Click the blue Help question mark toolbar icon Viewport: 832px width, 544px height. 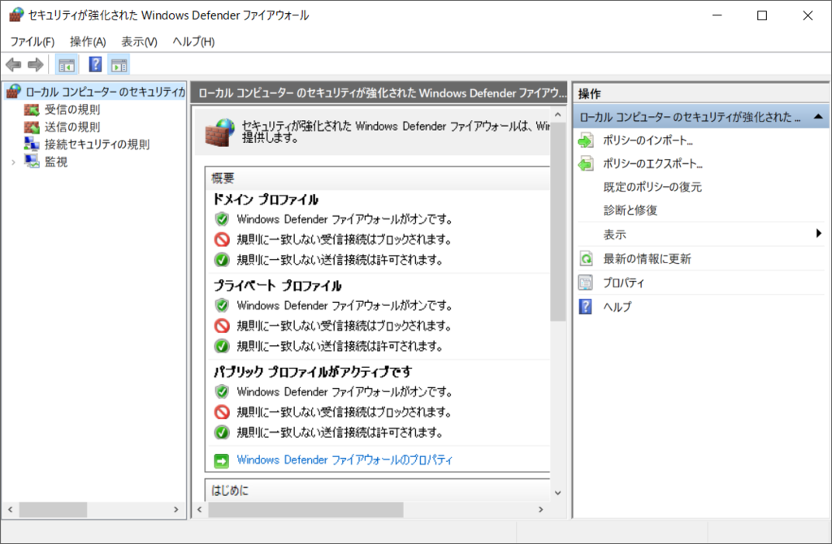click(x=95, y=65)
